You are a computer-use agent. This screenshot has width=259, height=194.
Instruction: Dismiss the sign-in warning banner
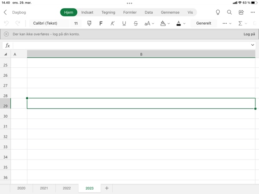(6, 34)
